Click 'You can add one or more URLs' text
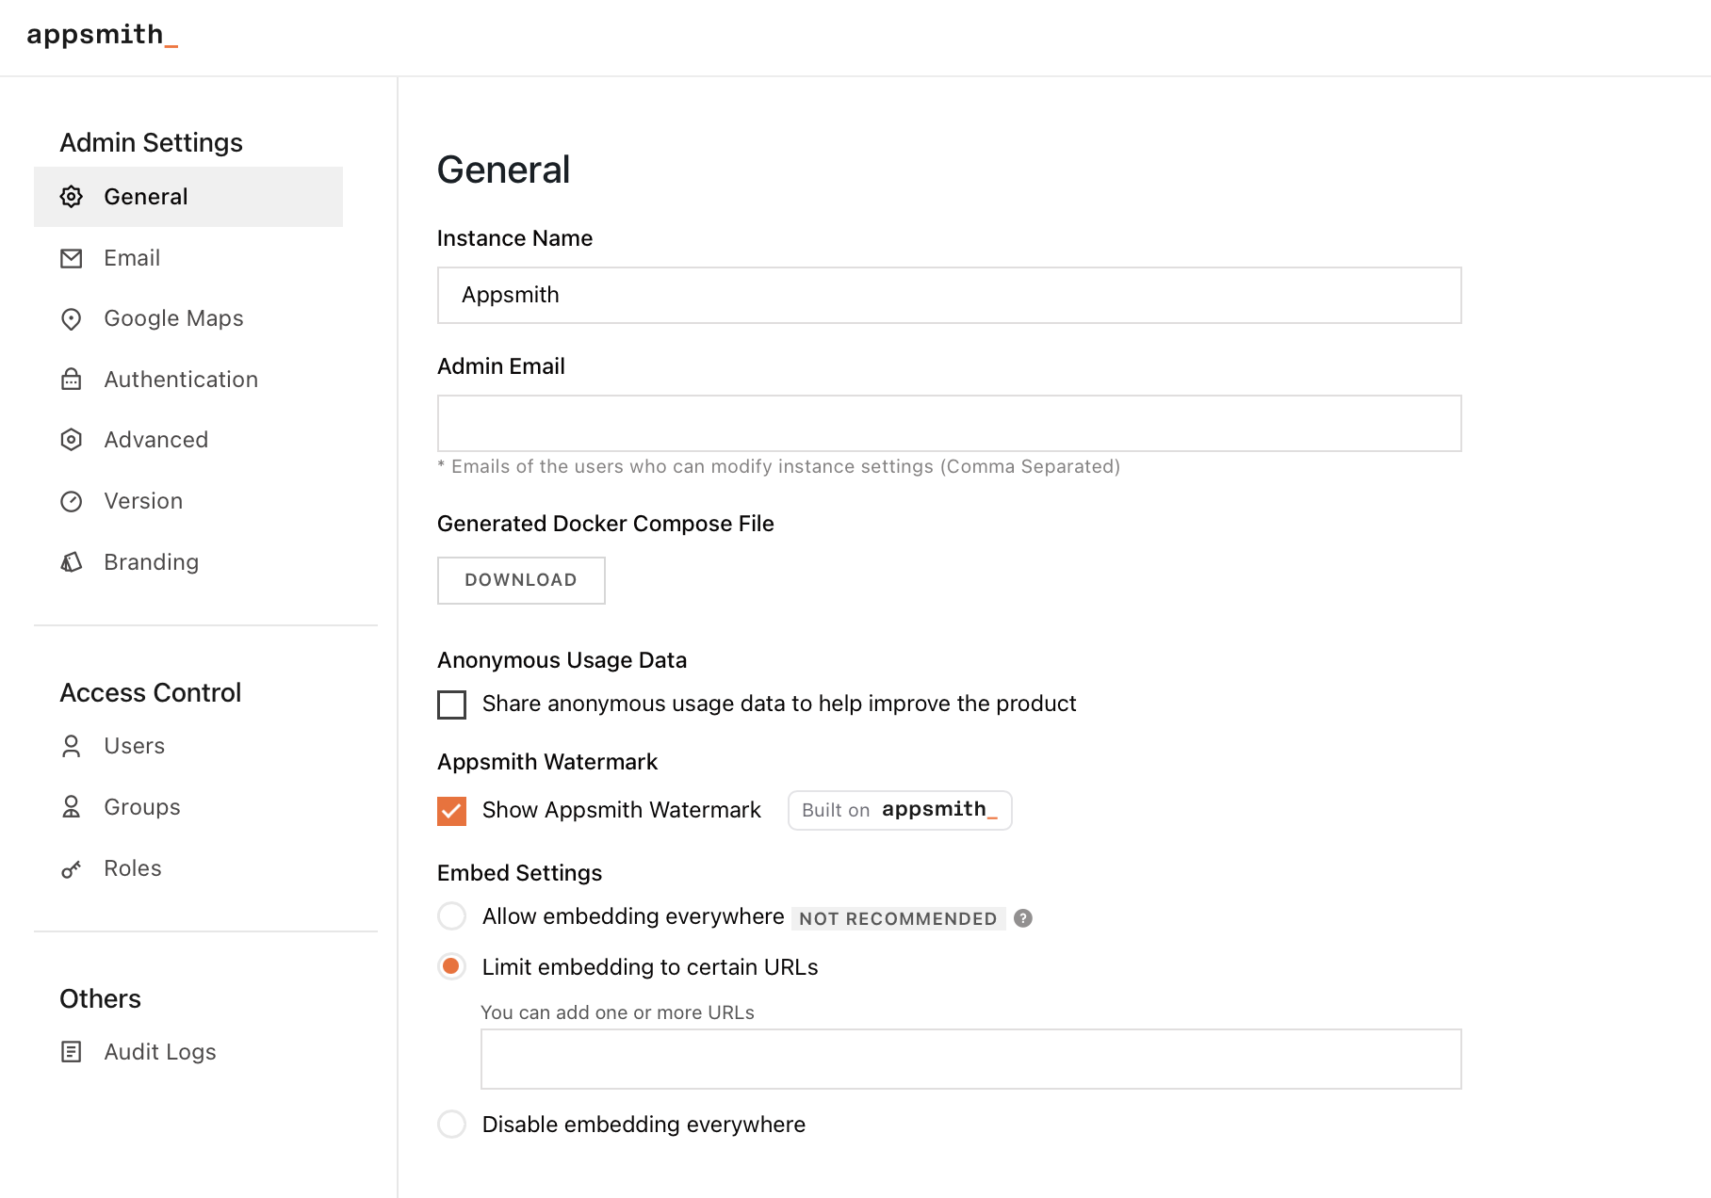The height and width of the screenshot is (1198, 1711). pos(617,1012)
